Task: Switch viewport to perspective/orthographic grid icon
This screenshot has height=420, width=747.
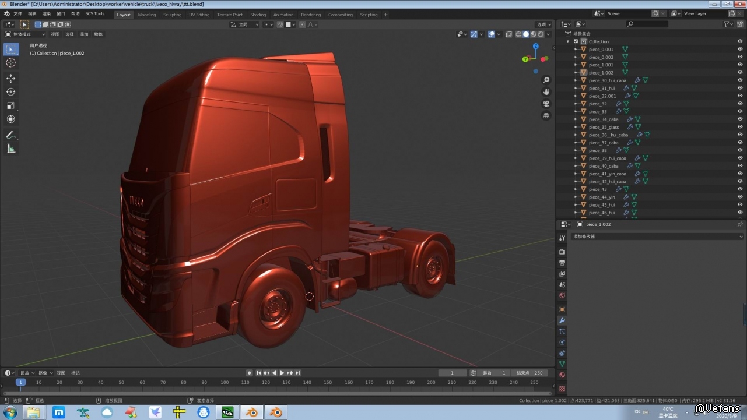Action: pos(546,116)
